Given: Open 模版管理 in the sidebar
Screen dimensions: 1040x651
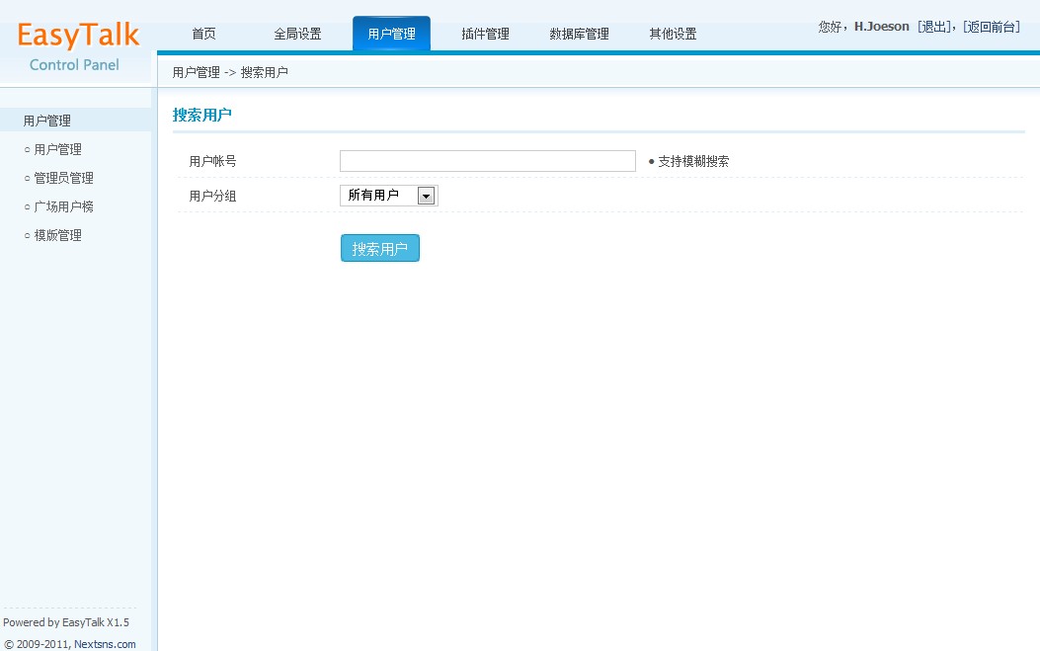Looking at the screenshot, I should [57, 236].
